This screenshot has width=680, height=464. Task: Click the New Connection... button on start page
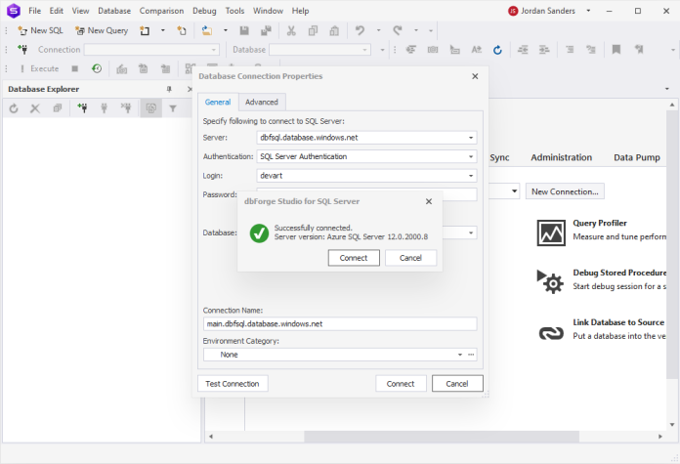[x=565, y=191]
